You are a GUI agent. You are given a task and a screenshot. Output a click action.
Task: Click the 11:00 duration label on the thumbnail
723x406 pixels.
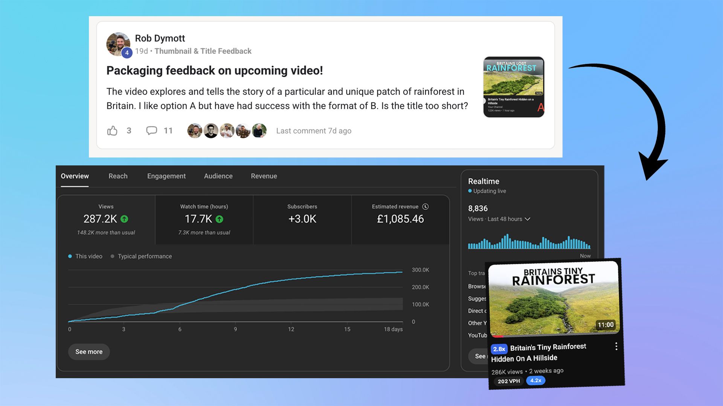[606, 325]
